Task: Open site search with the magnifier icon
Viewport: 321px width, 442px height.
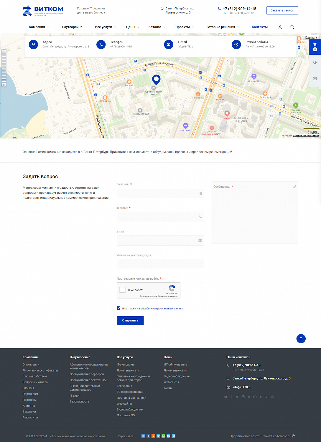Action: pos(292,27)
